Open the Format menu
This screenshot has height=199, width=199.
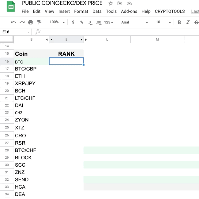[81, 11]
